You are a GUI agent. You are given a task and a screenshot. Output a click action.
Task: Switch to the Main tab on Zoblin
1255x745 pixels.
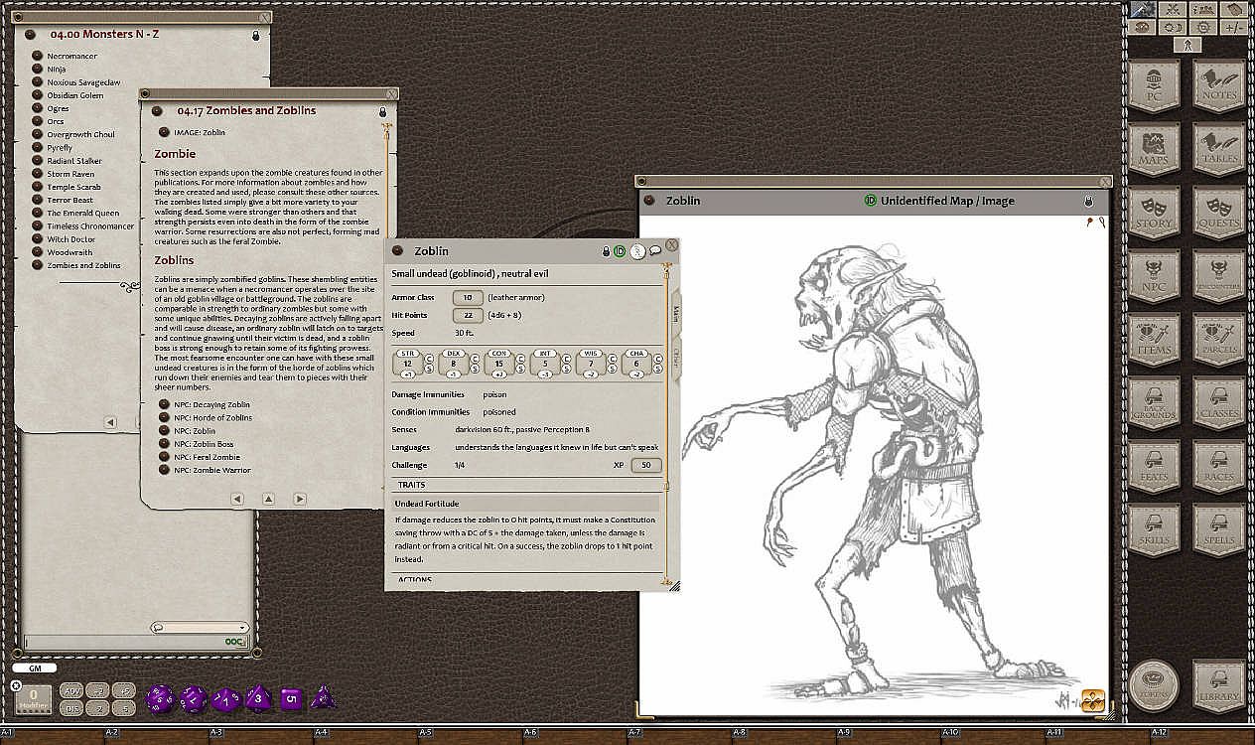click(677, 312)
